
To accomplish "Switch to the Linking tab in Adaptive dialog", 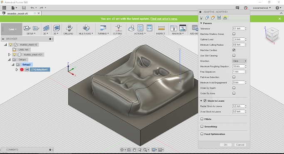I will [225, 18].
